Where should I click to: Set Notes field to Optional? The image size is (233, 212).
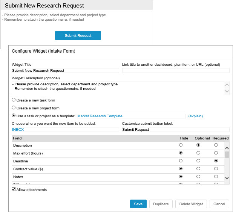tap(198, 177)
